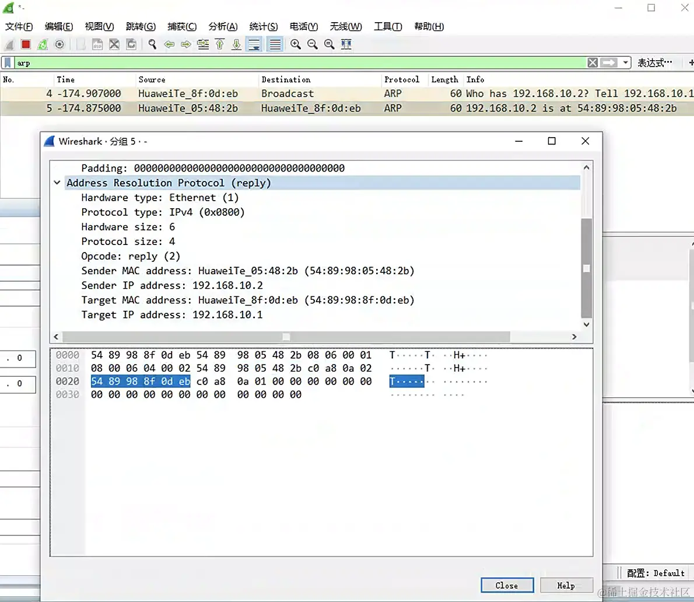694x602 pixels.
Task: Open a capture file icon
Action: (x=80, y=44)
